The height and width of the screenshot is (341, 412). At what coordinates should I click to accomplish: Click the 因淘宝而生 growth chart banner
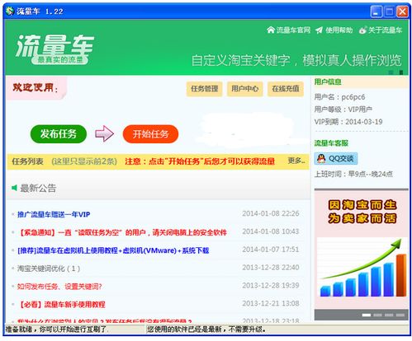362,250
